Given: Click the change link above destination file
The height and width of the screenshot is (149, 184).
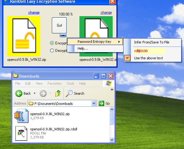Looking at the screenshot, I should pyautogui.click(x=106, y=12).
